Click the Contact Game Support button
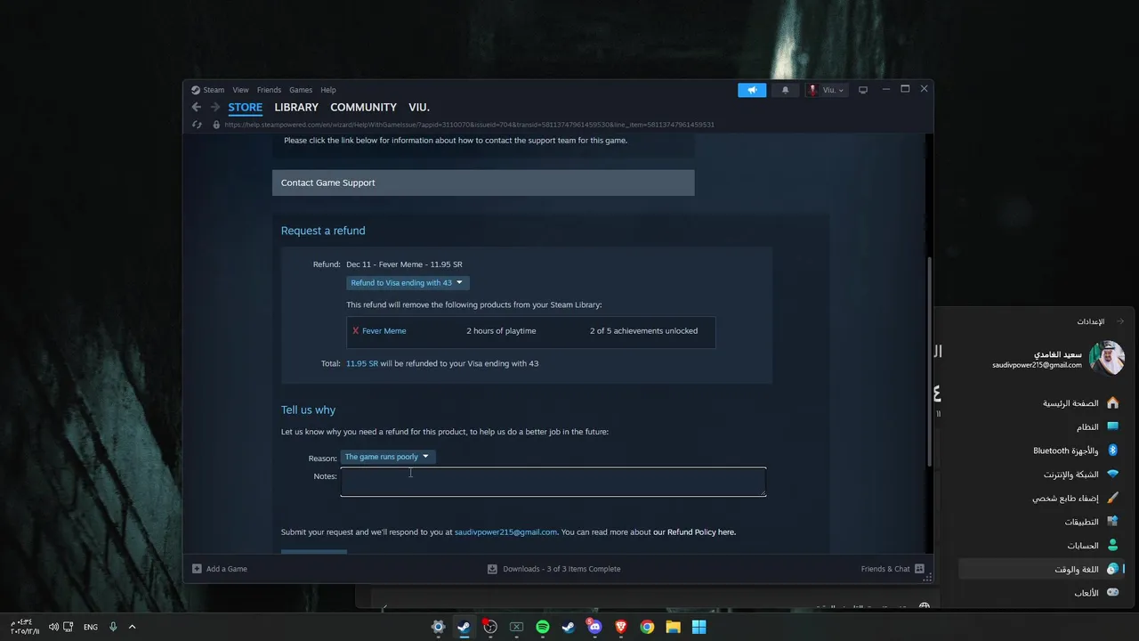The height and width of the screenshot is (641, 1139). [483, 183]
